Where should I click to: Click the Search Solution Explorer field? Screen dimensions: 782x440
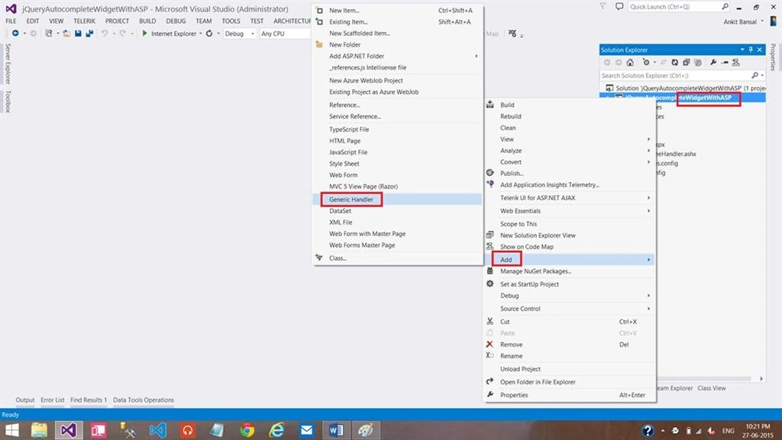point(676,76)
